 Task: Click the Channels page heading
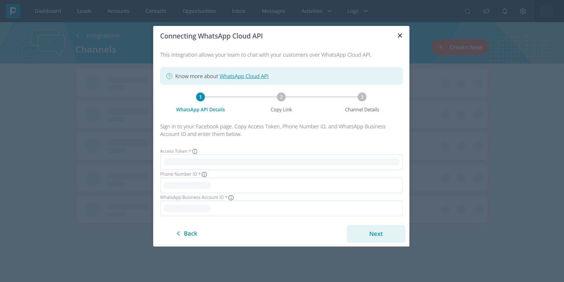[x=96, y=49]
